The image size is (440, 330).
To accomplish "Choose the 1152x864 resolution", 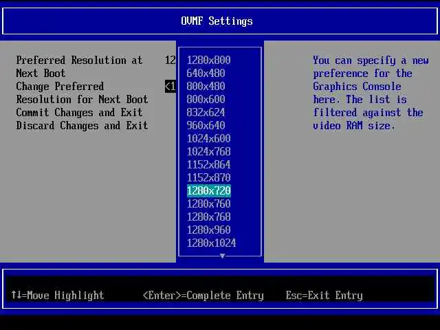I will pos(208,164).
